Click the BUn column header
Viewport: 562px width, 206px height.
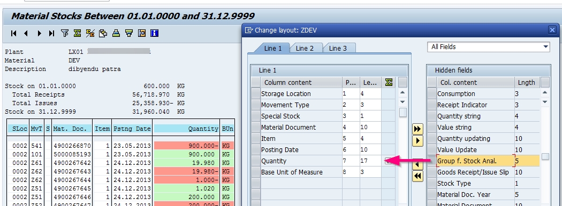pyautogui.click(x=227, y=129)
